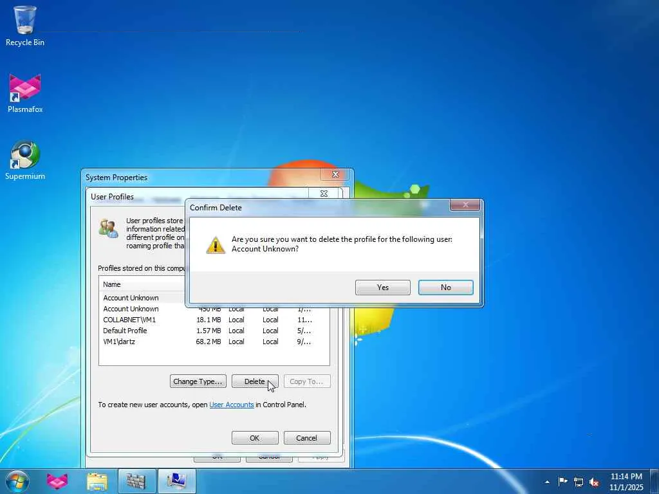
Task: Close the System Properties window
Action: point(335,174)
